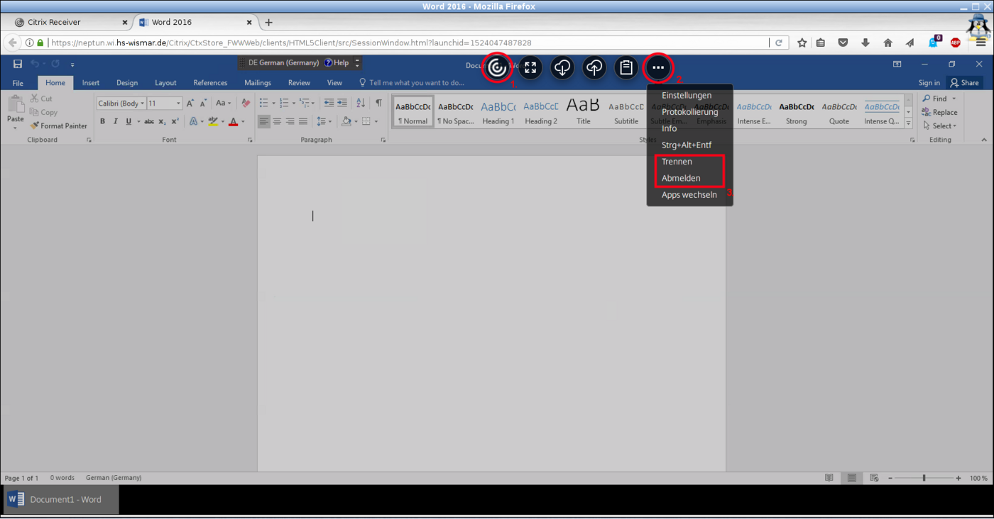Collapse the ribbon with the chevron
The height and width of the screenshot is (519, 994).
click(x=984, y=140)
